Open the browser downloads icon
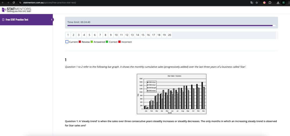 pos(278,3)
